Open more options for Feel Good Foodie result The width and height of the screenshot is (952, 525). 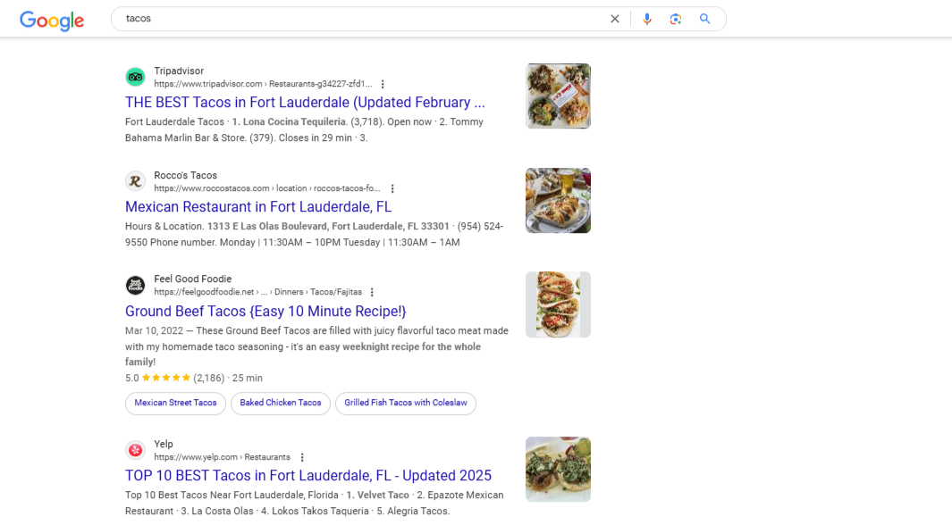coord(372,292)
